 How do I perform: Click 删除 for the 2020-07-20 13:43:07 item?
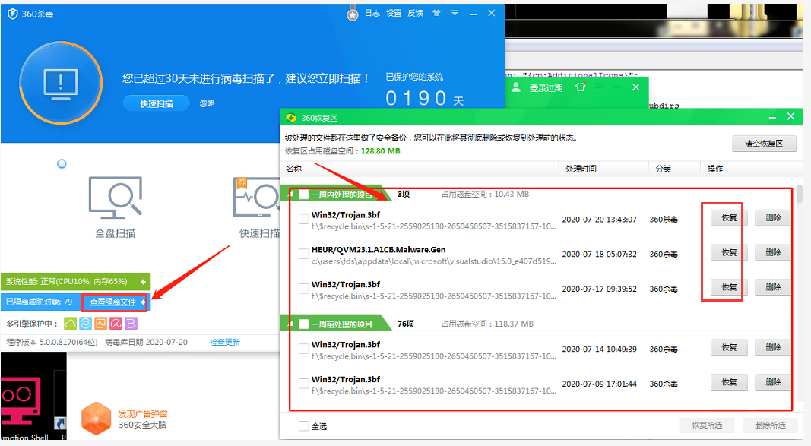pyautogui.click(x=773, y=217)
